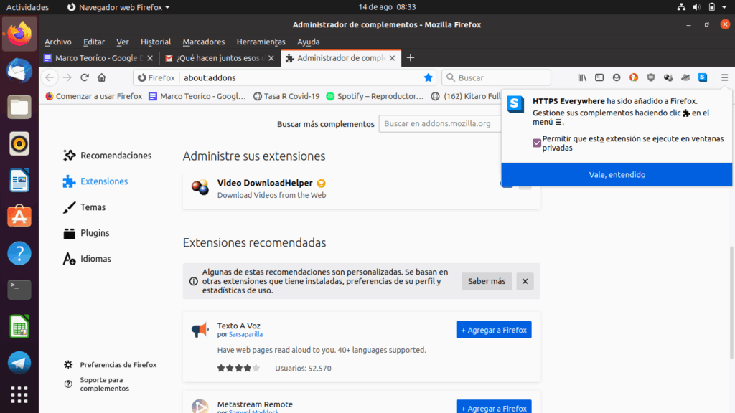Open Sarsaparilla author link
Image resolution: width=735 pixels, height=413 pixels.
pos(245,334)
